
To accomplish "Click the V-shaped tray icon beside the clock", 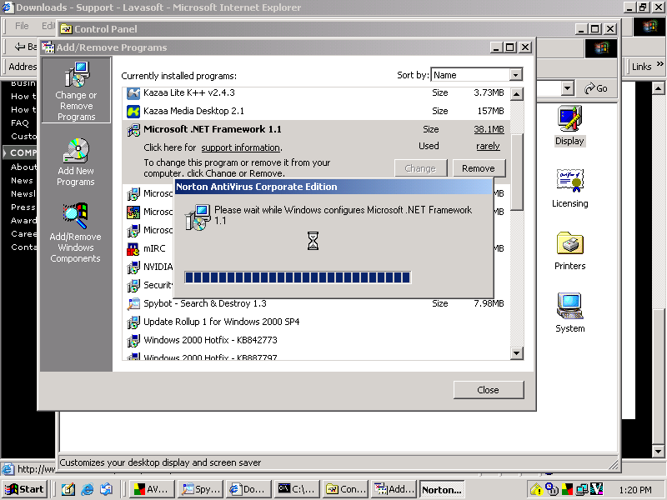I will click(597, 490).
